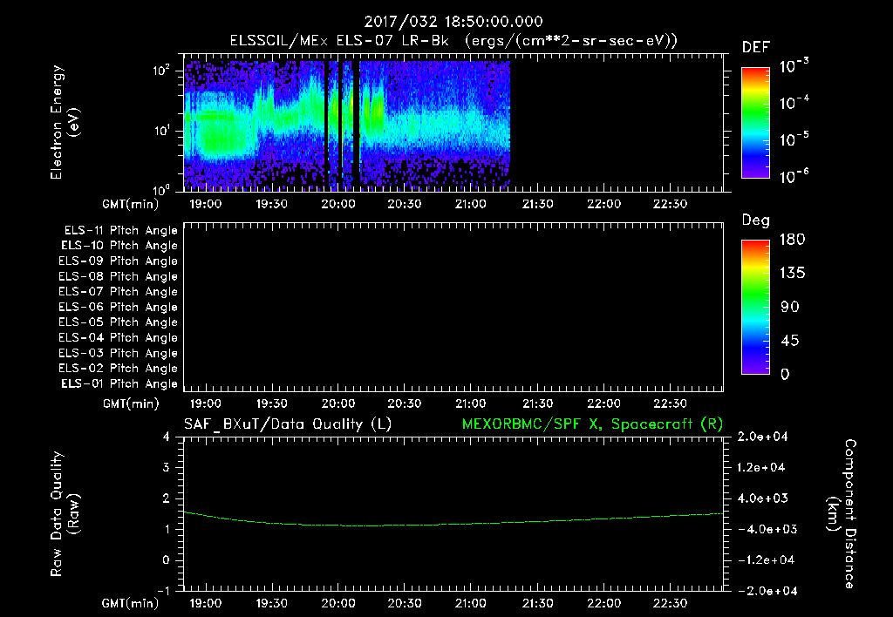
Task: Select the ELS-01 Pitch Angle row label
Action: [119, 383]
